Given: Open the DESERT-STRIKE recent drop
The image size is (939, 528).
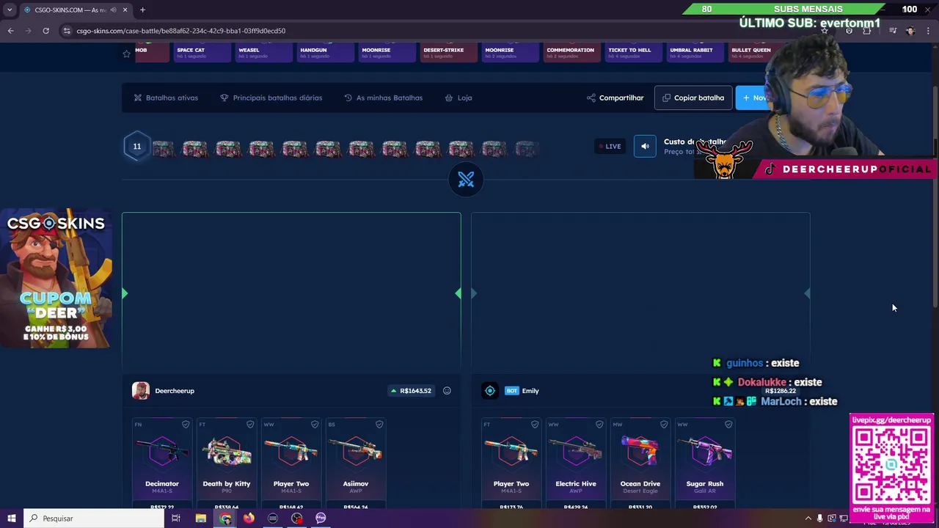Looking at the screenshot, I should (x=448, y=53).
